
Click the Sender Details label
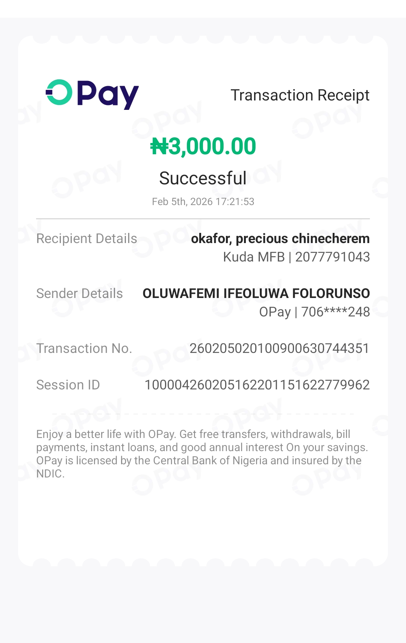(x=79, y=293)
